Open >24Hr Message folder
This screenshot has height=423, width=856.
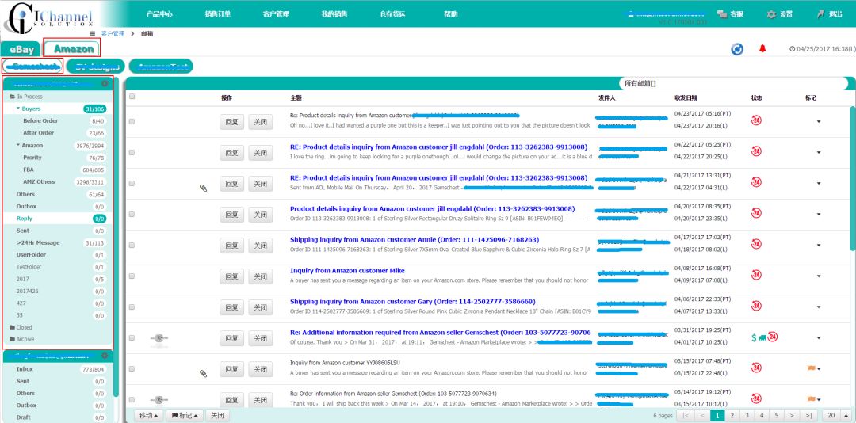click(x=38, y=242)
